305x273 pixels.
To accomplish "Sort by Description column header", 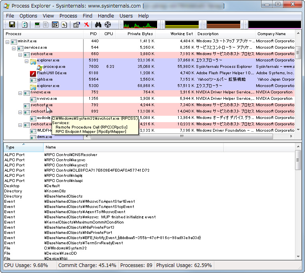I will tap(225, 34).
